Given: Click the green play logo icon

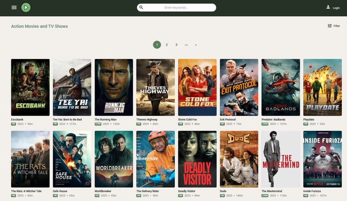Looking at the screenshot, I should pos(26,7).
